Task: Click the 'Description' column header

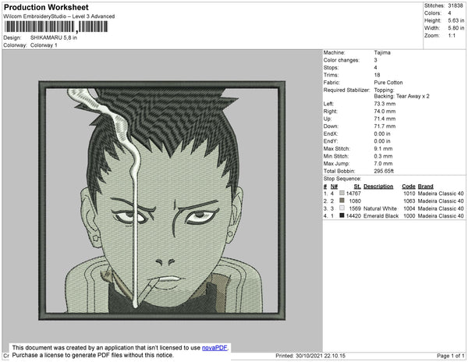Action: point(378,186)
